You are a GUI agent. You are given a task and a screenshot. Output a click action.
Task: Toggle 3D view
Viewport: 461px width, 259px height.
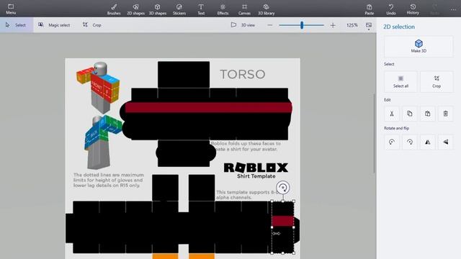click(x=243, y=25)
